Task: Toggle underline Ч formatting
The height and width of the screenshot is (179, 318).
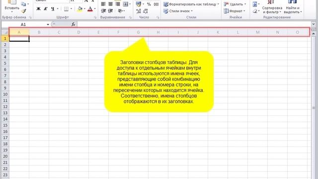Action: (53, 9)
